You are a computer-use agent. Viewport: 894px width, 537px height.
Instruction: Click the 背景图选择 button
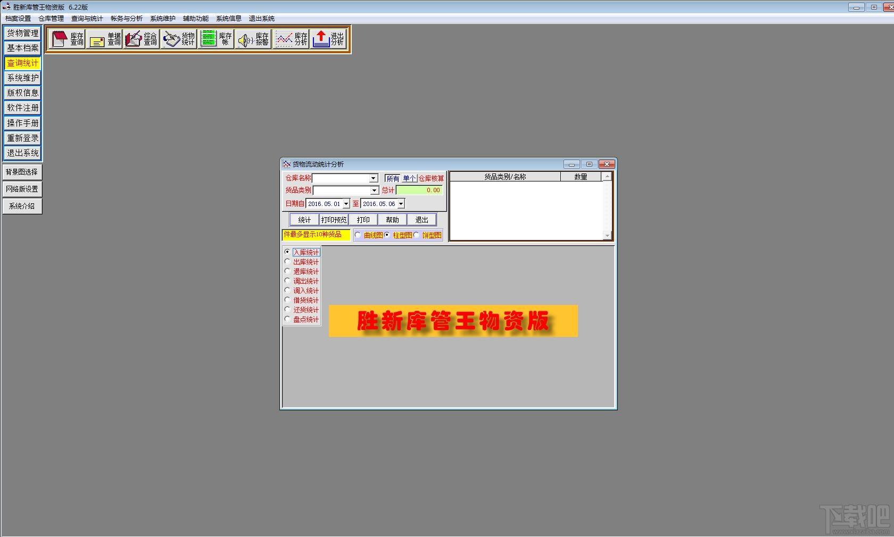22,172
